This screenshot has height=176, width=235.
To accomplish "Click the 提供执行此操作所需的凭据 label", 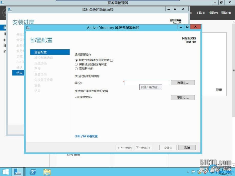I will coord(91,91).
